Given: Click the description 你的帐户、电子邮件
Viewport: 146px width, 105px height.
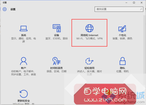Looking at the screenshot, I should pyautogui.click(x=23, y=71).
